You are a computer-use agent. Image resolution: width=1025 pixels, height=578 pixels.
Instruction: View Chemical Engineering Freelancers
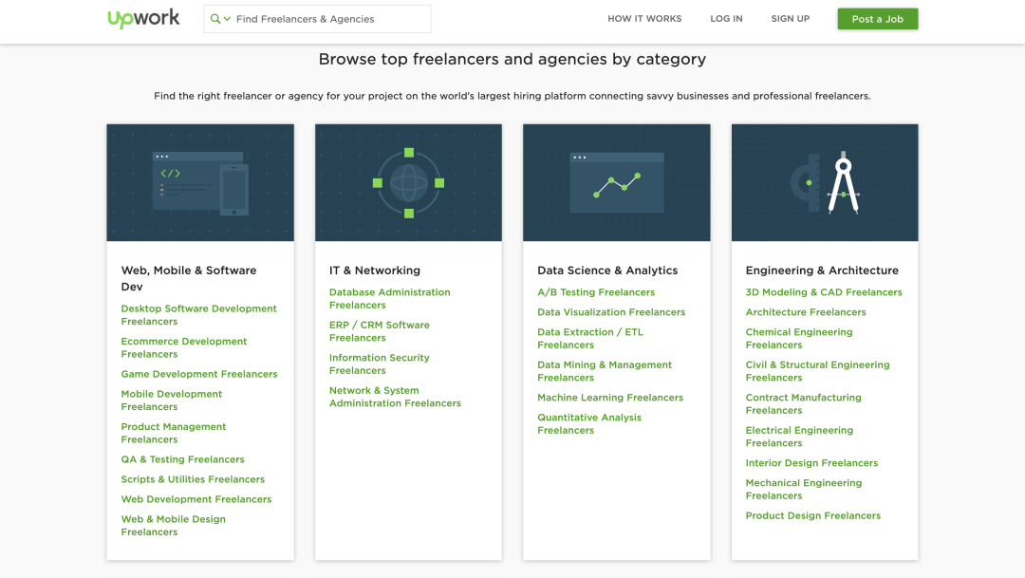[x=799, y=339]
